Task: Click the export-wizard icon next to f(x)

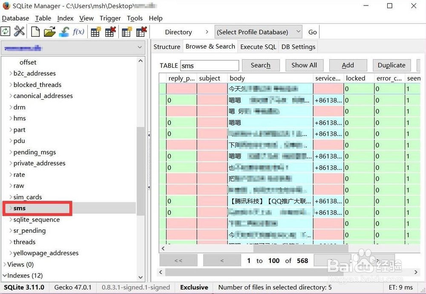Action: click(64, 32)
